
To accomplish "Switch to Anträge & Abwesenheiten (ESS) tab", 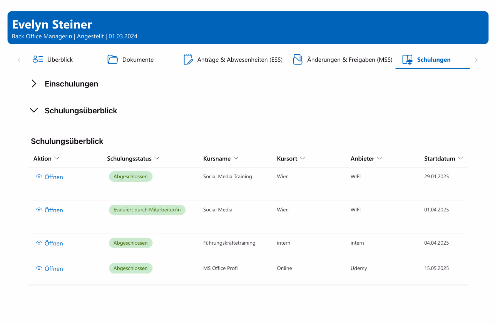I will (239, 60).
